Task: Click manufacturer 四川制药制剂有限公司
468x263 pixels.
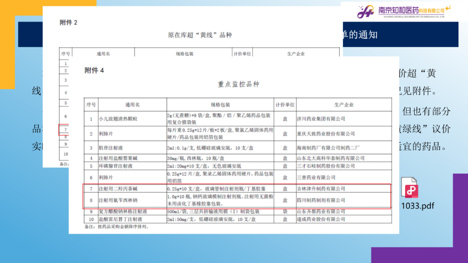Action: [x=321, y=200]
